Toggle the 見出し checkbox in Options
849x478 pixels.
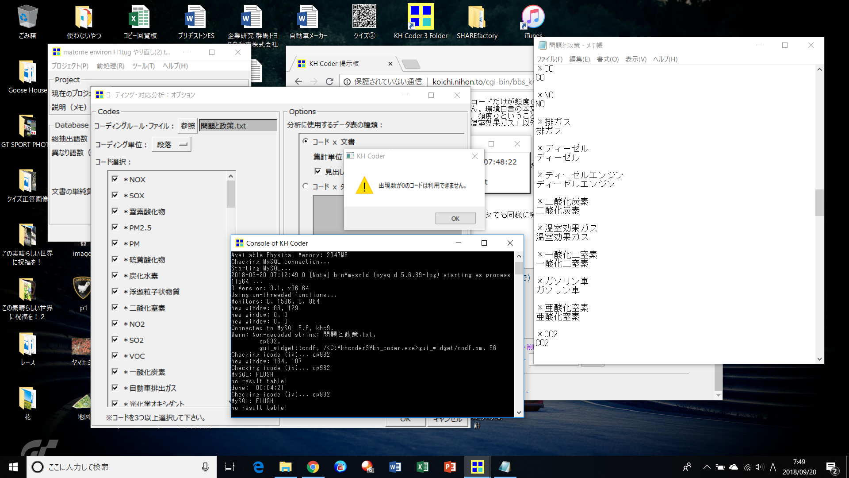(317, 171)
